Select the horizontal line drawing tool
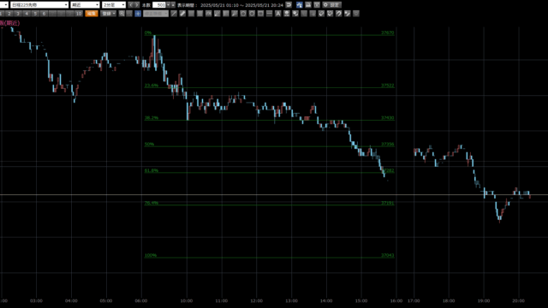548x308 pixels. (x=270, y=14)
